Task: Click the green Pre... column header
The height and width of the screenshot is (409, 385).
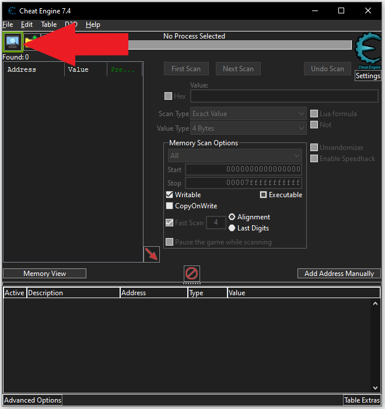Action: (124, 69)
